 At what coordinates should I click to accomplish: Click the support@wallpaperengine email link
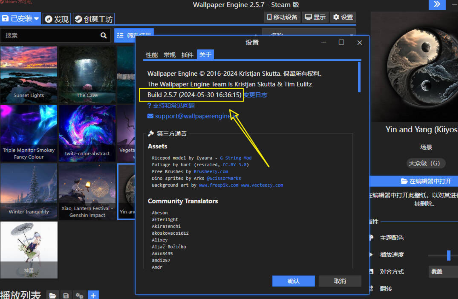pos(196,116)
